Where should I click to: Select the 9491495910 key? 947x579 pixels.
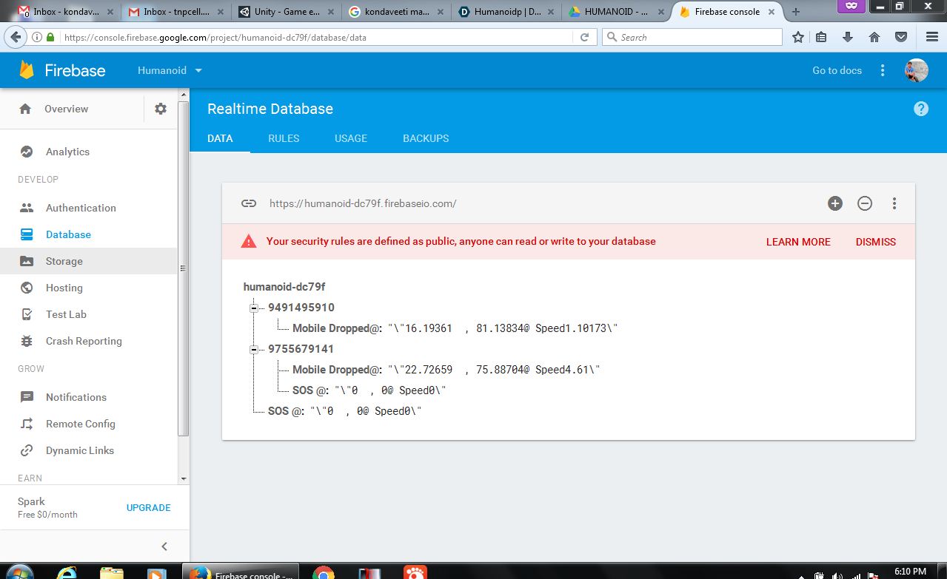coord(301,307)
